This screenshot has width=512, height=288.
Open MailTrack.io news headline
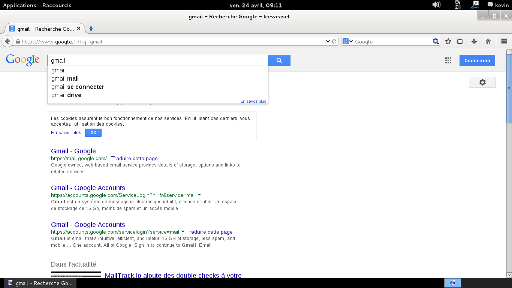click(173, 275)
